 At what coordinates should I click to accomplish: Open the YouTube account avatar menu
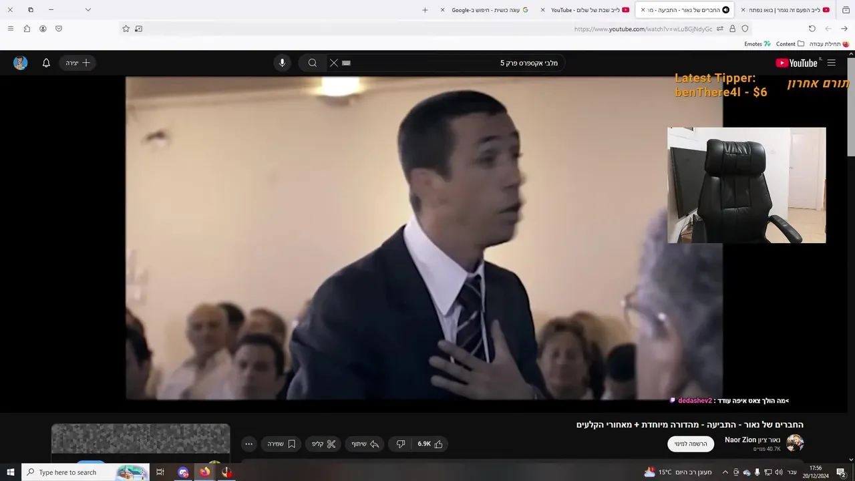(21, 63)
